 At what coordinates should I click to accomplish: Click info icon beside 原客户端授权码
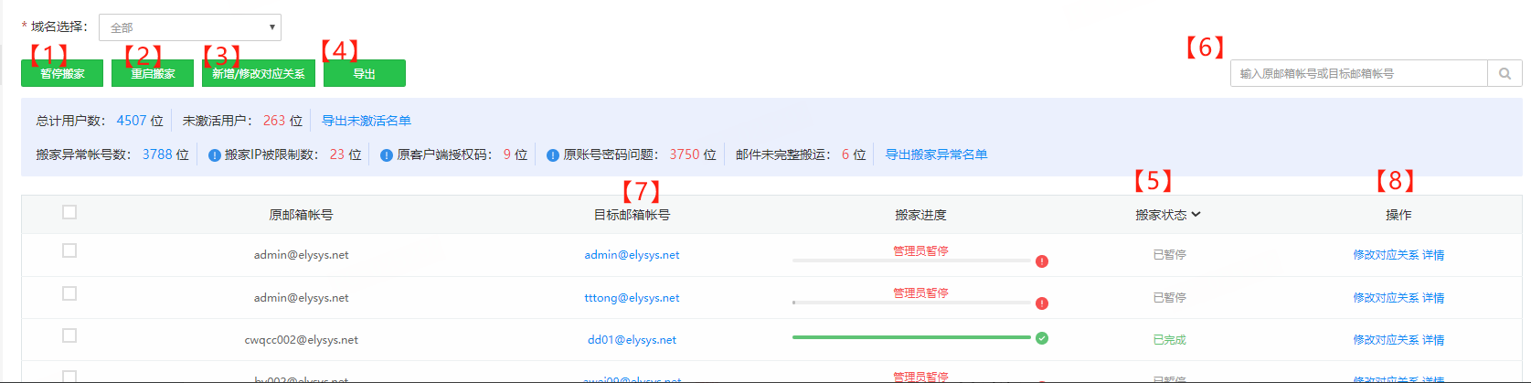[387, 155]
